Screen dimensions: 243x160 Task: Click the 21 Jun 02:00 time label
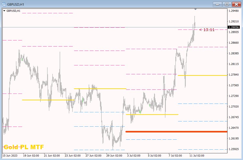tap(52, 155)
